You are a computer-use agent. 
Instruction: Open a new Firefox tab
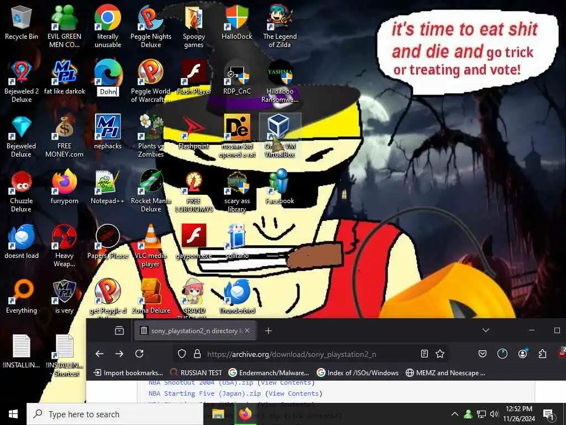[268, 331]
